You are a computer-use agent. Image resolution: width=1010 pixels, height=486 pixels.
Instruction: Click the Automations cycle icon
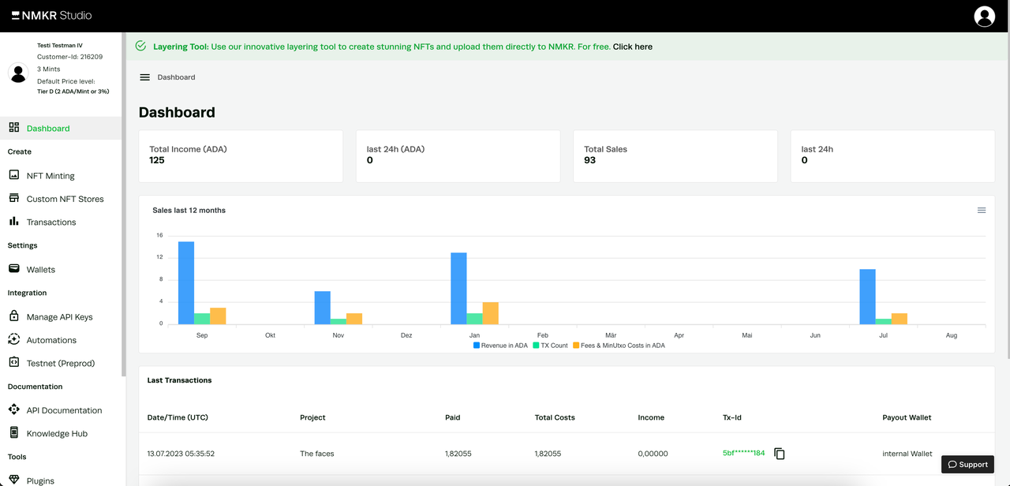pos(13,339)
